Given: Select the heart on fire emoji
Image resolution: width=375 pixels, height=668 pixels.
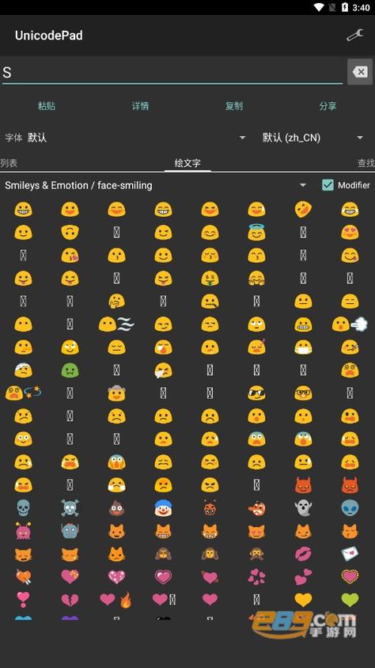Looking at the screenshot, I should point(116,600).
